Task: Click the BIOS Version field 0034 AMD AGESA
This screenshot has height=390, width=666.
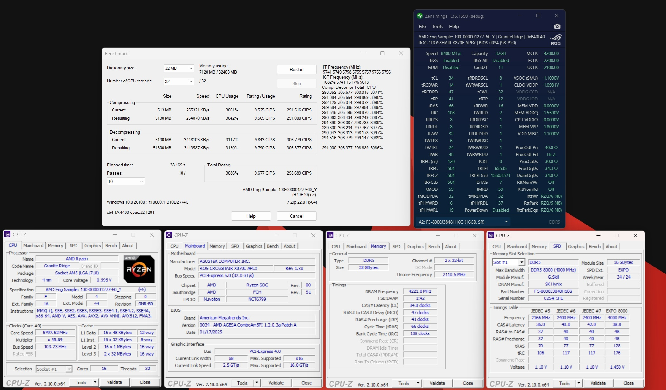Action: tap(257, 325)
